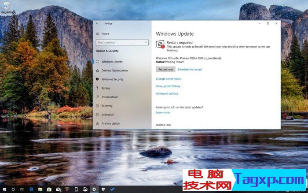Open File Explorer from taskbar
Viewport: 308px width, 193px height.
[40, 189]
